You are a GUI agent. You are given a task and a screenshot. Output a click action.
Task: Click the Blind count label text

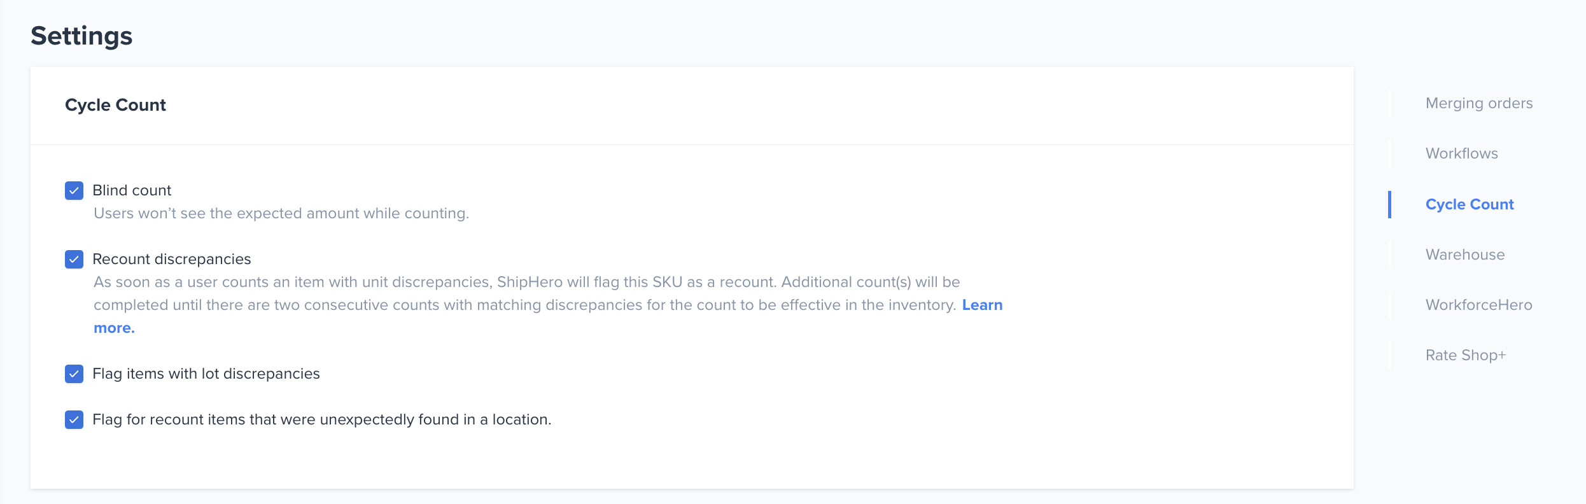pos(132,190)
